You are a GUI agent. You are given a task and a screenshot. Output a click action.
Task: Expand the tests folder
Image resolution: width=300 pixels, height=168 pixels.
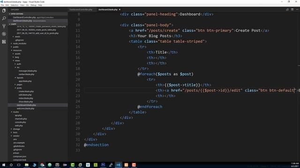pyautogui.click(x=15, y=133)
